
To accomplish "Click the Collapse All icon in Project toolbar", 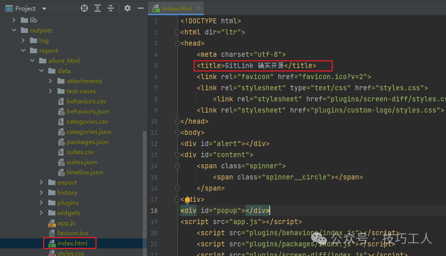I will pos(111,8).
